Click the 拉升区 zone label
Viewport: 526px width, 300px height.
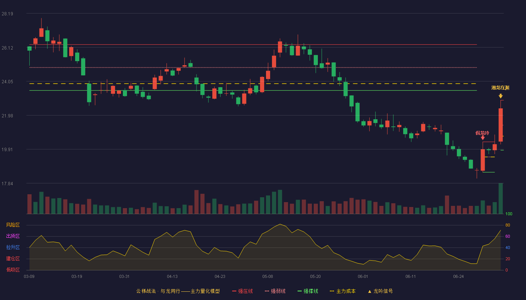pyautogui.click(x=13, y=247)
